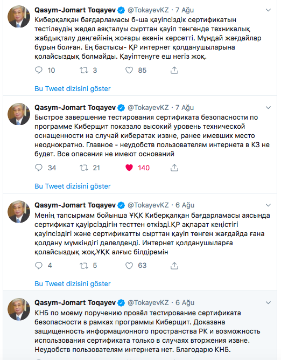
Task: Share the tweet that has 63 likes
Action: pos(174,265)
